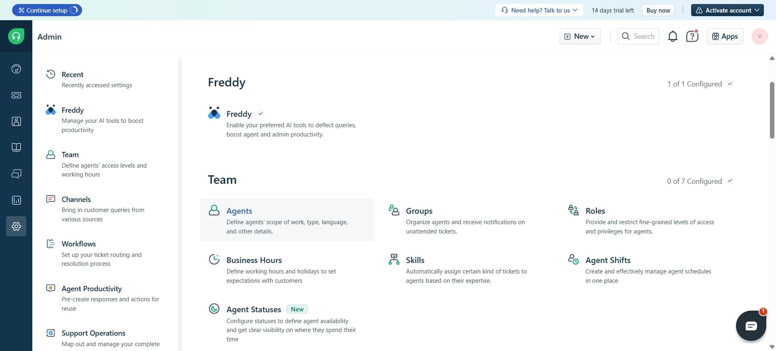This screenshot has height=351, width=776.
Task: Click the Agent Productivity icon in sidebar
Action: pyautogui.click(x=51, y=288)
